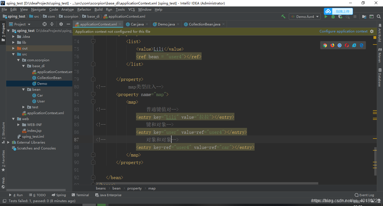Screen dimensions: 383x206
Task: Open the Structure side tab
Action: pos(3,133)
